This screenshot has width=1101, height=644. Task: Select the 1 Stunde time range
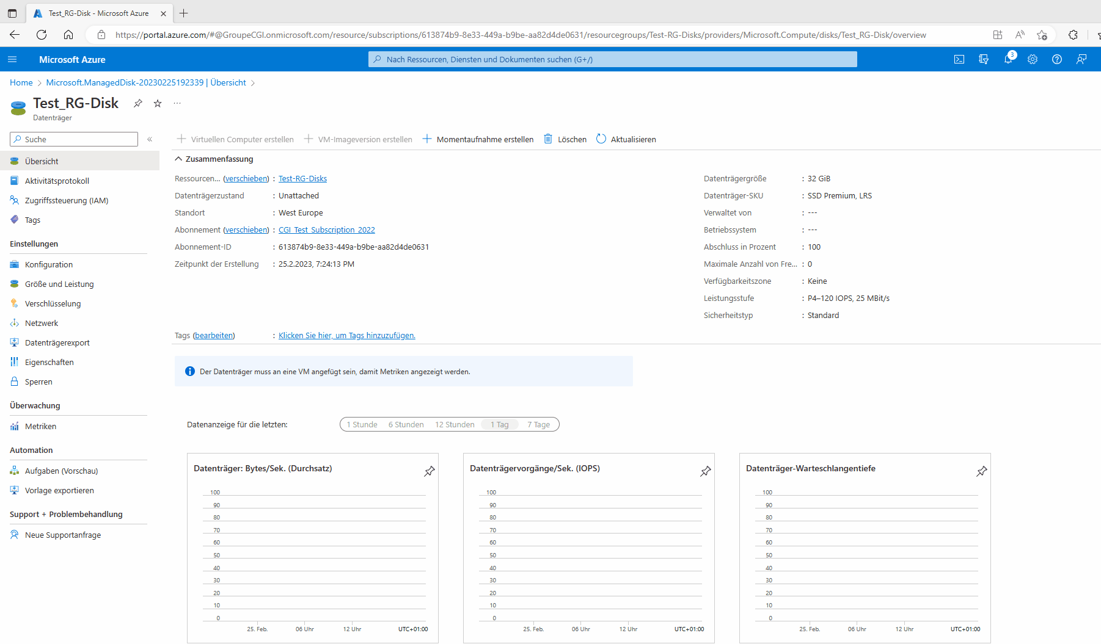tap(362, 424)
